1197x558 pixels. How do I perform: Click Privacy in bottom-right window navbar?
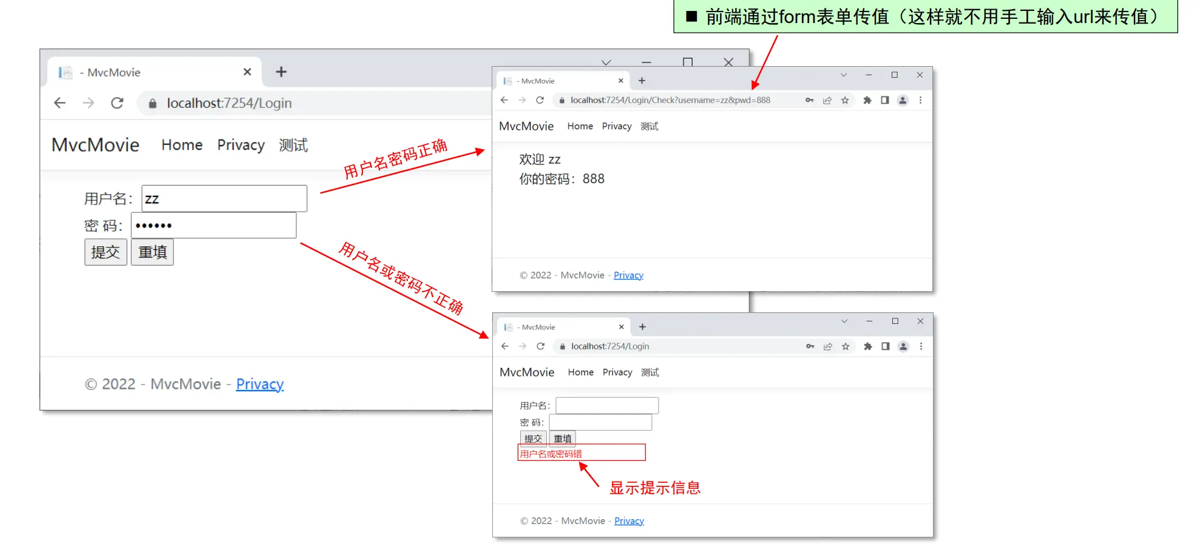click(x=617, y=372)
